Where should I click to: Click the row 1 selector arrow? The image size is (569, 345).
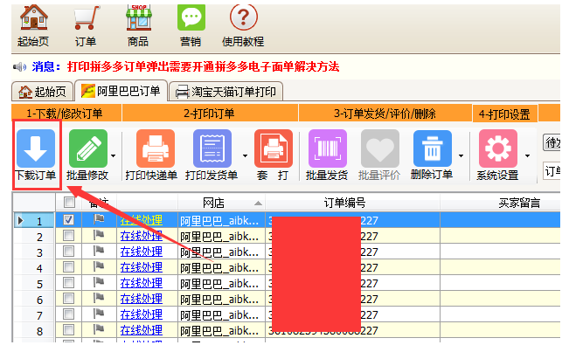[x=21, y=220]
